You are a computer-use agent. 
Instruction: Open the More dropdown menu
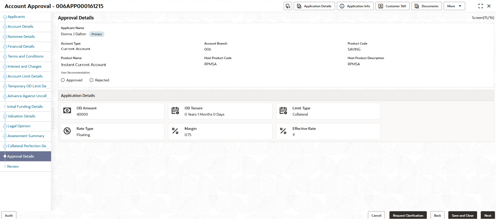click(454, 6)
